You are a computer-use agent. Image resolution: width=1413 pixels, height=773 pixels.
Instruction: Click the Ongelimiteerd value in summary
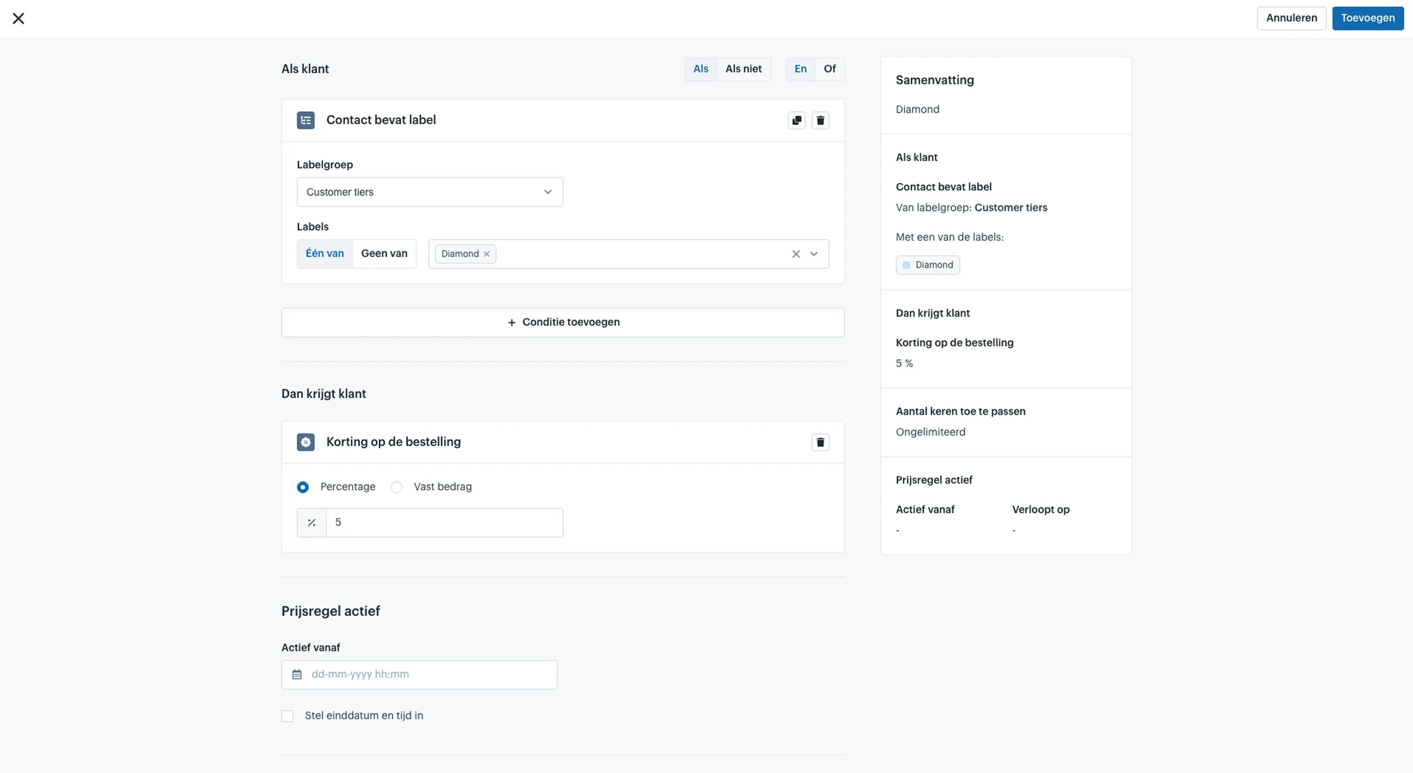(x=930, y=432)
